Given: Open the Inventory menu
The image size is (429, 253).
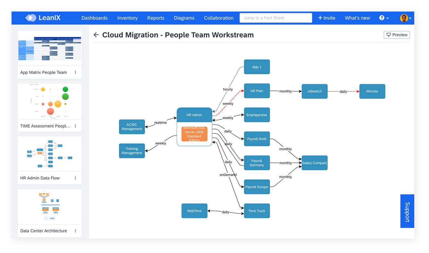Looking at the screenshot, I should coord(127,18).
